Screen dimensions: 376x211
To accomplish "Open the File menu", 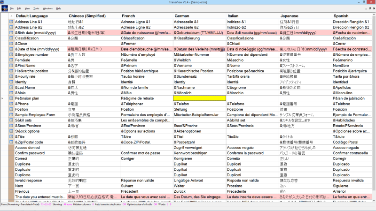I will point(11,8).
